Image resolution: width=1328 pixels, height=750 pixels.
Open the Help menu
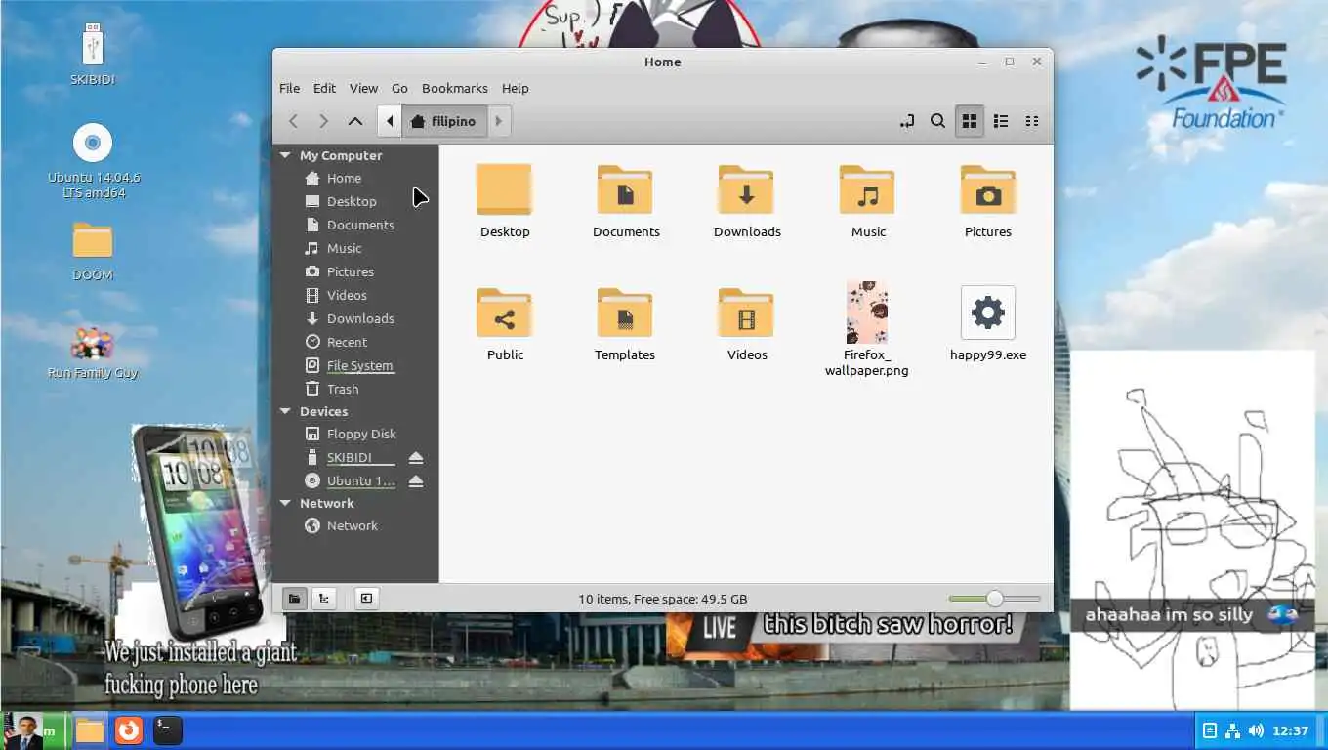[x=516, y=88]
